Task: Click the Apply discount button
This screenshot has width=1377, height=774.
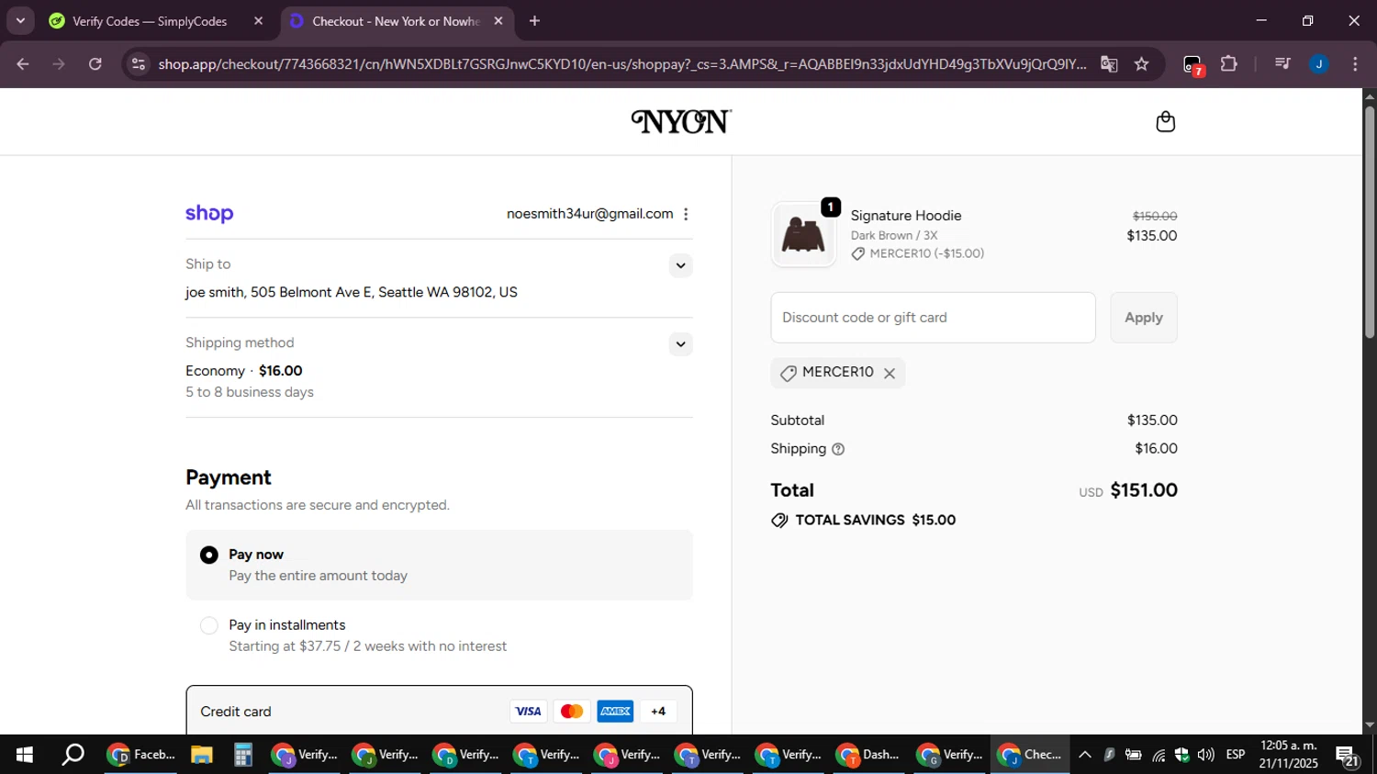Action: [1144, 318]
